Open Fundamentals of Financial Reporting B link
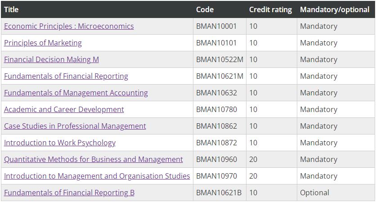376x202 pixels. pos(69,193)
